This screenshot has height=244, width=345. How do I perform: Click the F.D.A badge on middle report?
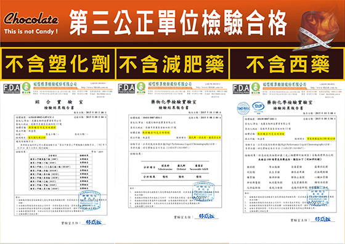click(126, 89)
